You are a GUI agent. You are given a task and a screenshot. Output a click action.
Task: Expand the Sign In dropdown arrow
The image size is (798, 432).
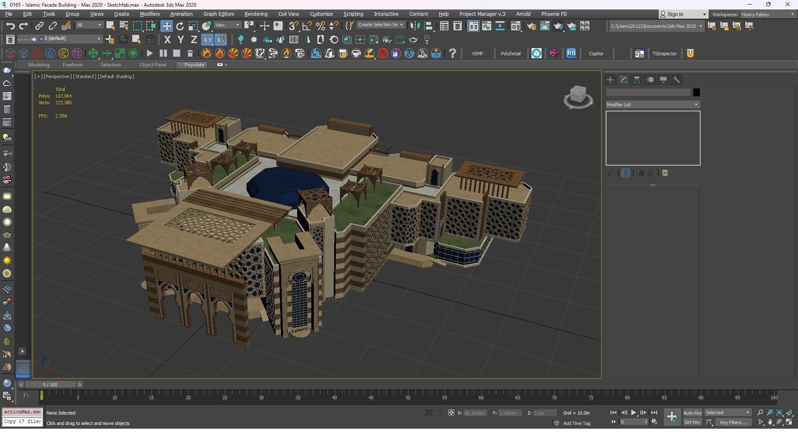point(704,15)
